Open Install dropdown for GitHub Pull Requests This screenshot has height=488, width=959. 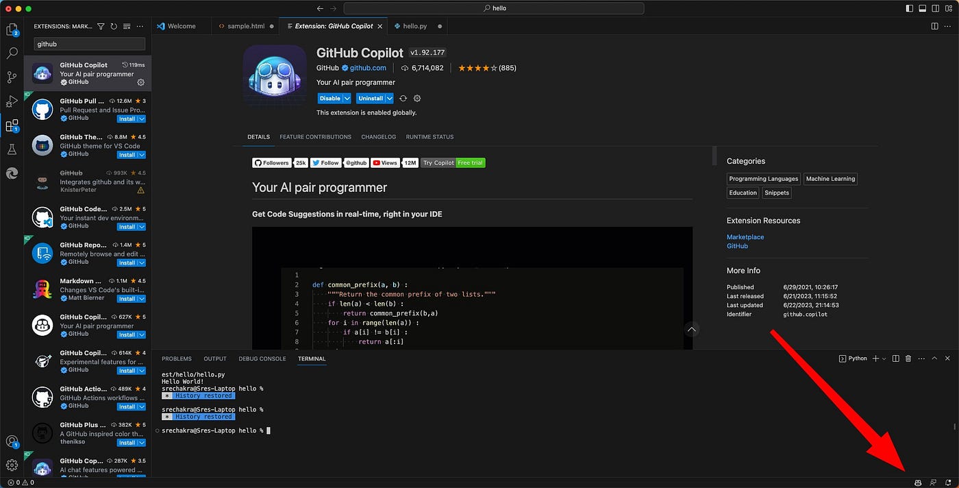[x=142, y=119]
